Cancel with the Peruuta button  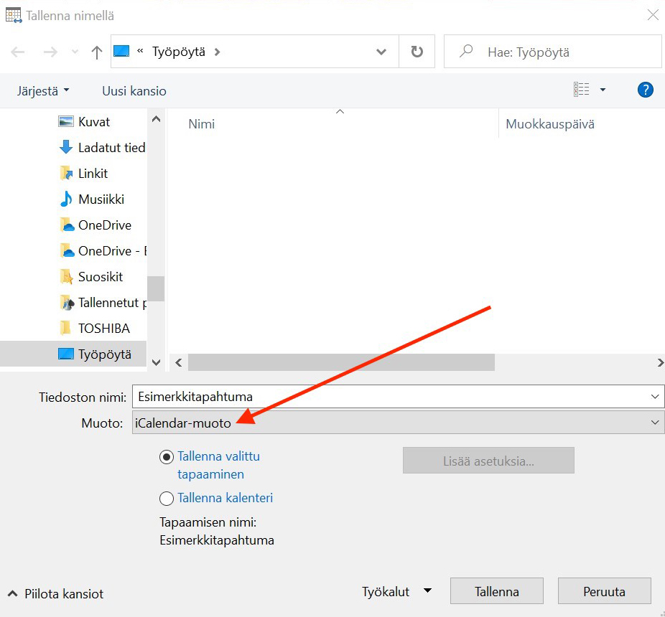coord(605,591)
